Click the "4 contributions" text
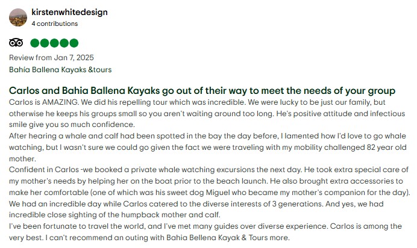The image size is (417, 248). pos(54,23)
